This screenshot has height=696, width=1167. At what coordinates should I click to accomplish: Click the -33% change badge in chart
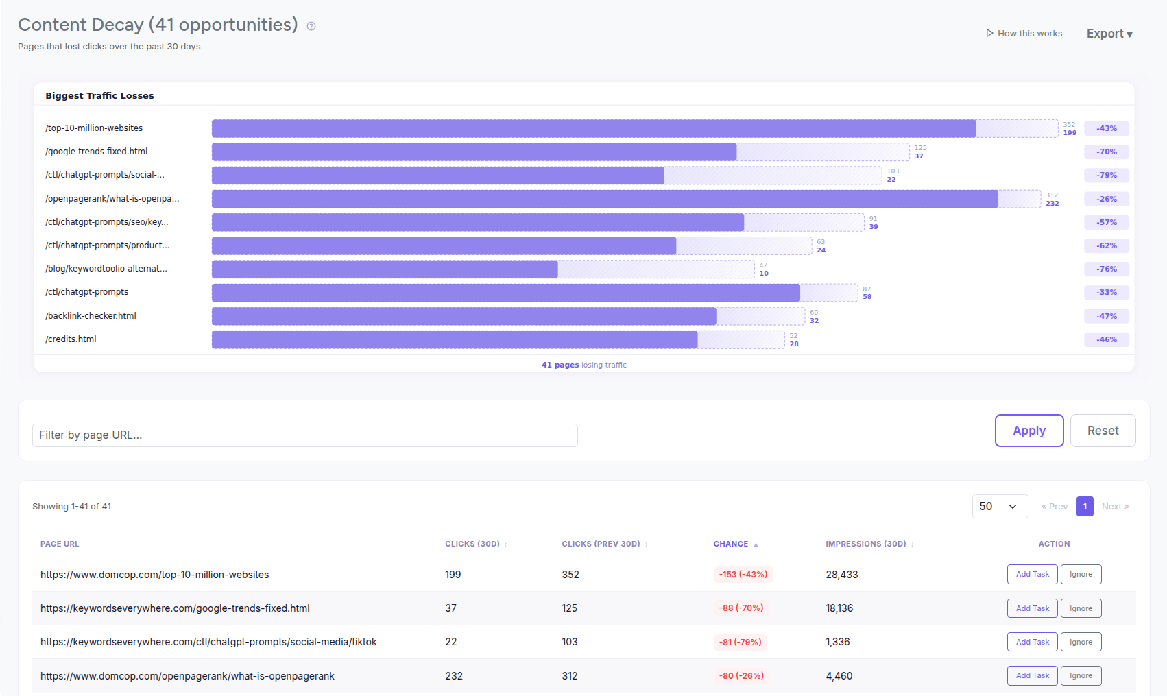pyautogui.click(x=1106, y=292)
